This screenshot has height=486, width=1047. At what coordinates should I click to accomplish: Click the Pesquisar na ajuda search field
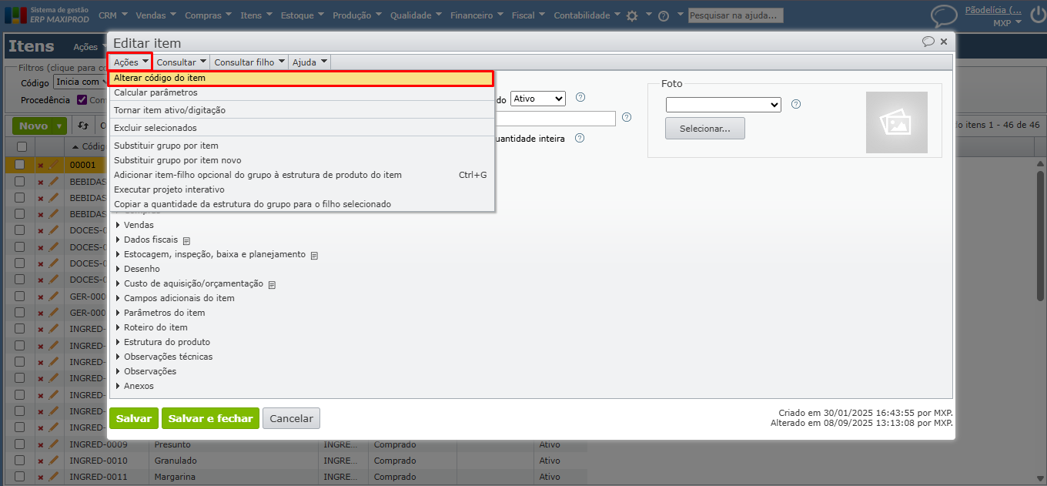click(x=736, y=15)
